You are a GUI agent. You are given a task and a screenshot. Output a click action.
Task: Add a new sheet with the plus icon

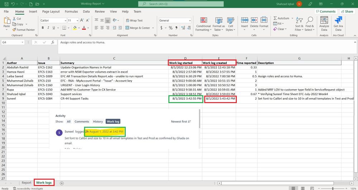click(62, 183)
